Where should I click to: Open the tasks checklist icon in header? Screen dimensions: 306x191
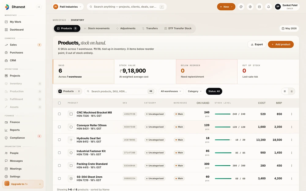pyautogui.click(x=259, y=7)
